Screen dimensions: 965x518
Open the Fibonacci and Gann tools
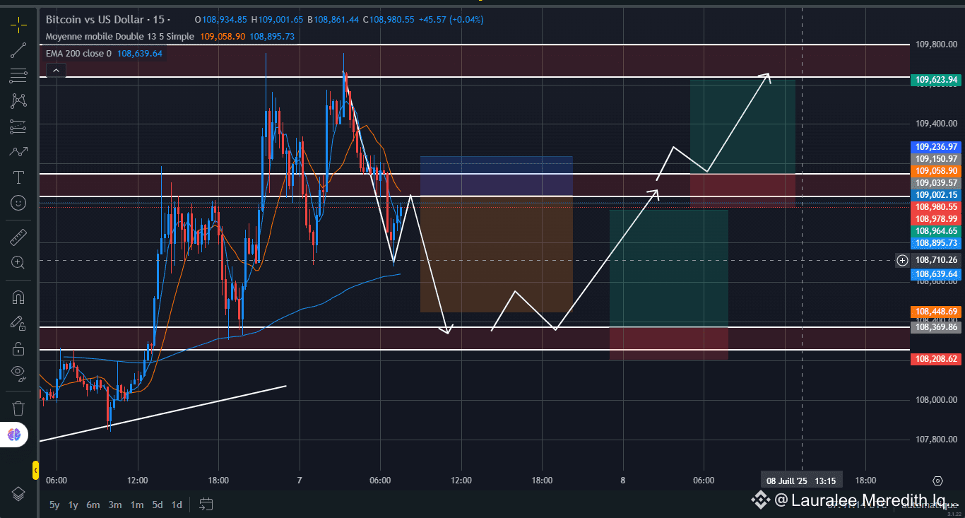(x=18, y=76)
